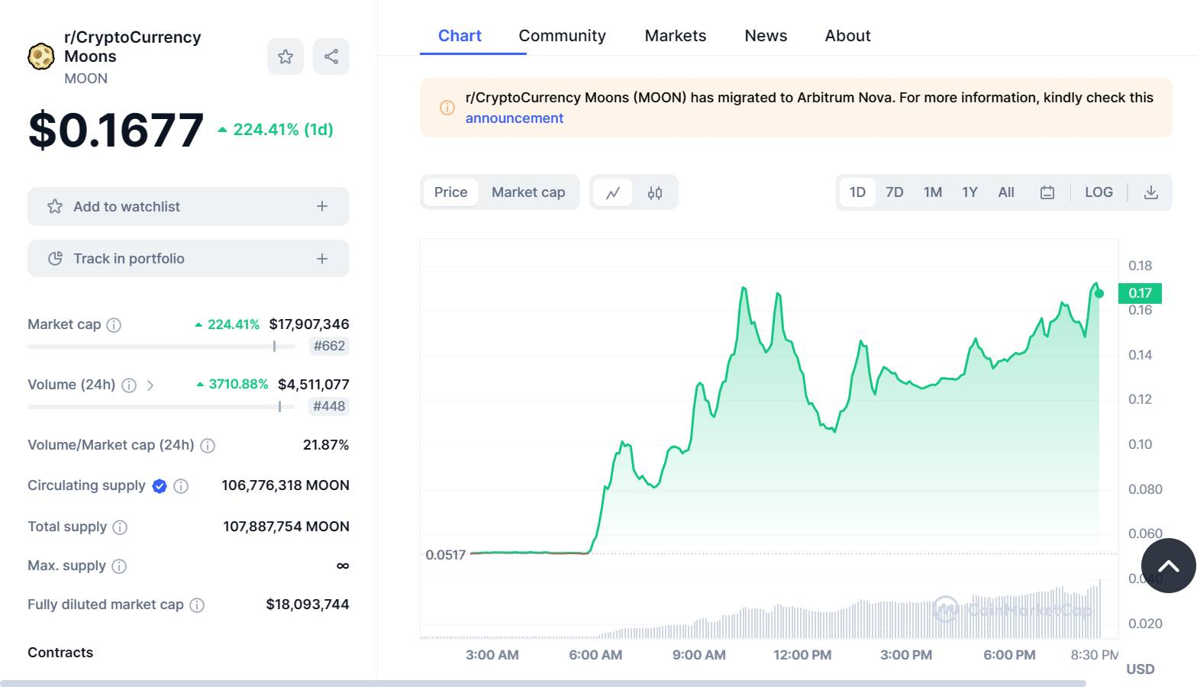The height and width of the screenshot is (687, 1197).
Task: Open Max. supply info icon
Action: 119,566
